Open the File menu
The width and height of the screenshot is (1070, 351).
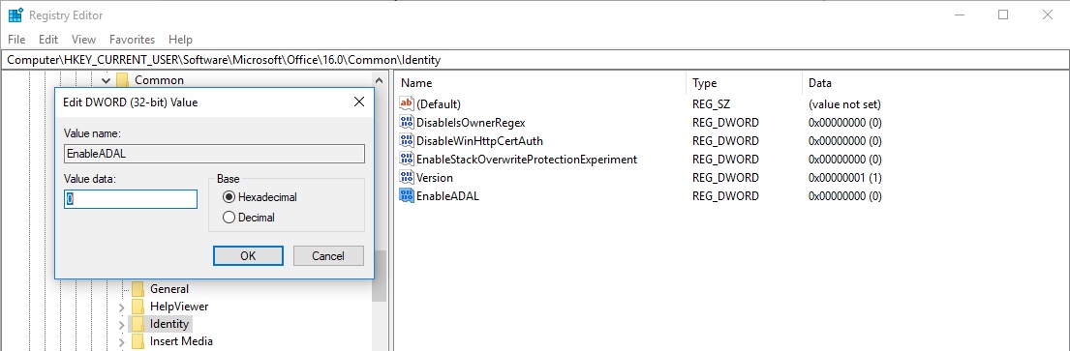[x=16, y=40]
